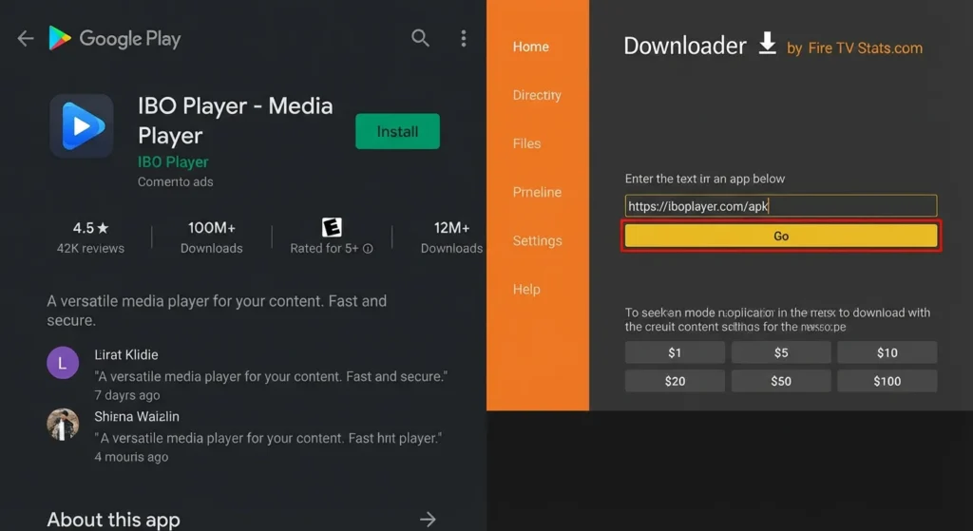This screenshot has width=973, height=531.
Task: Focus the URL text field in Downloader
Action: pyautogui.click(x=781, y=206)
